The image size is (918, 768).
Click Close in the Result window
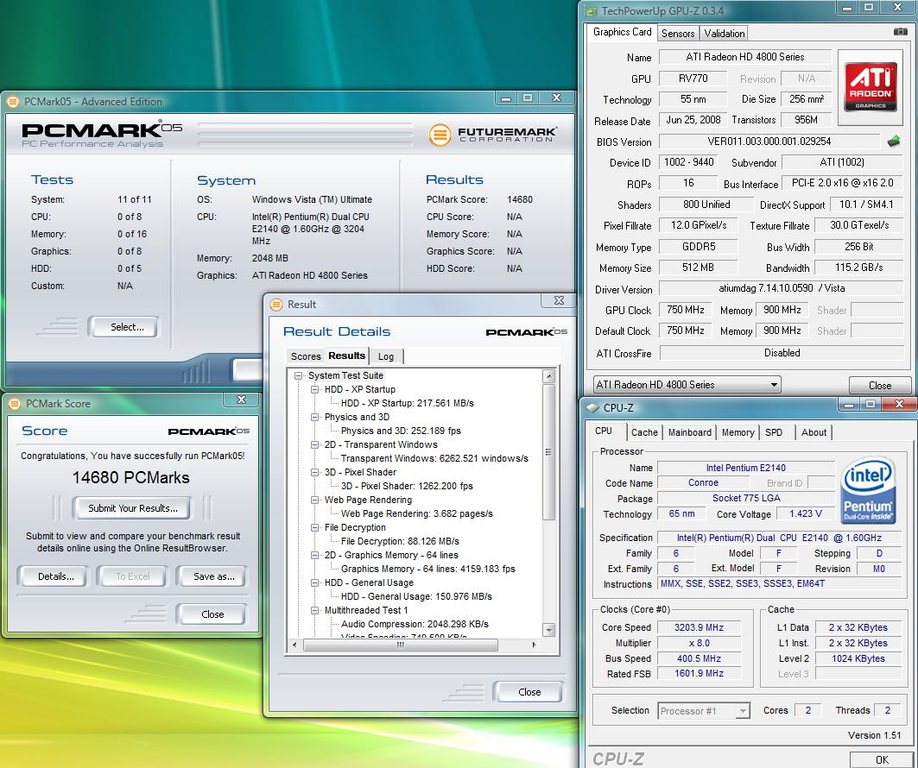tap(529, 692)
